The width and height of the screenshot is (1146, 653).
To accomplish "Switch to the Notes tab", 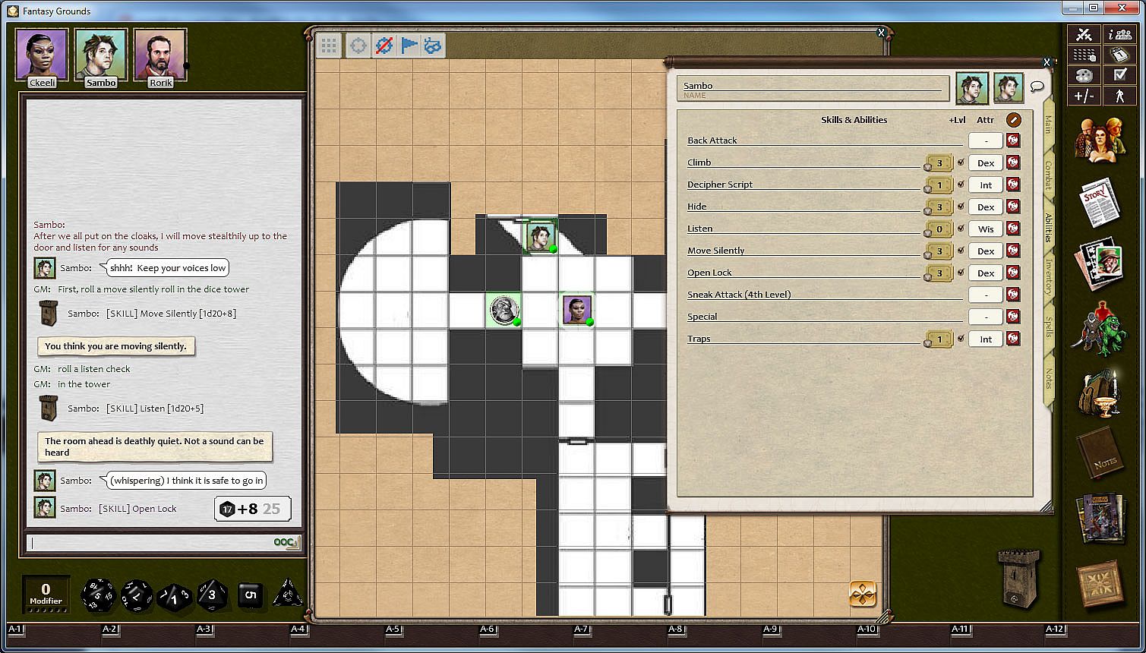I will click(x=1048, y=378).
